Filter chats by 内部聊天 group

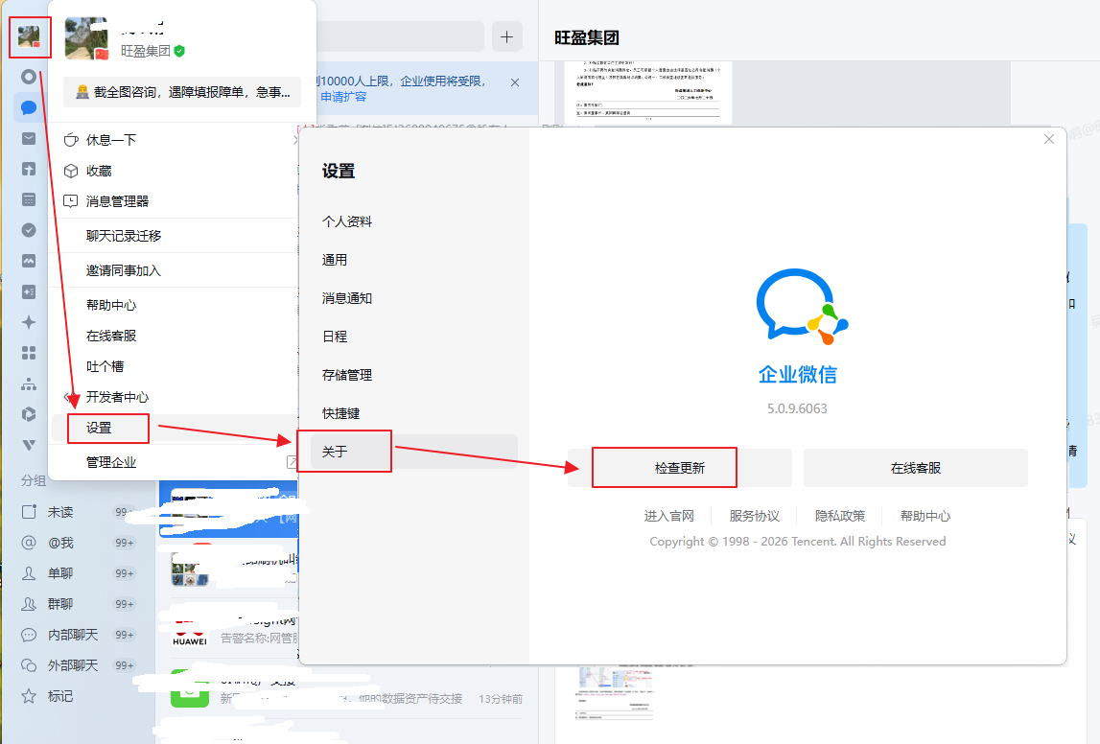coord(79,635)
